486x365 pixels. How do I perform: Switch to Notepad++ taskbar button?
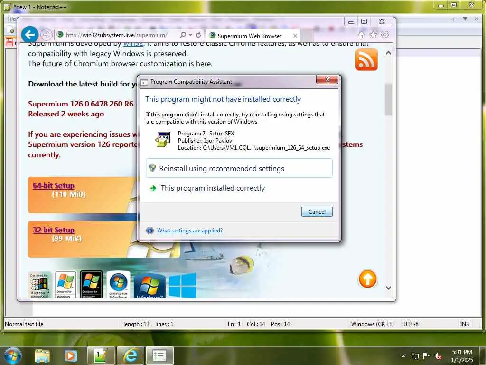tap(101, 355)
